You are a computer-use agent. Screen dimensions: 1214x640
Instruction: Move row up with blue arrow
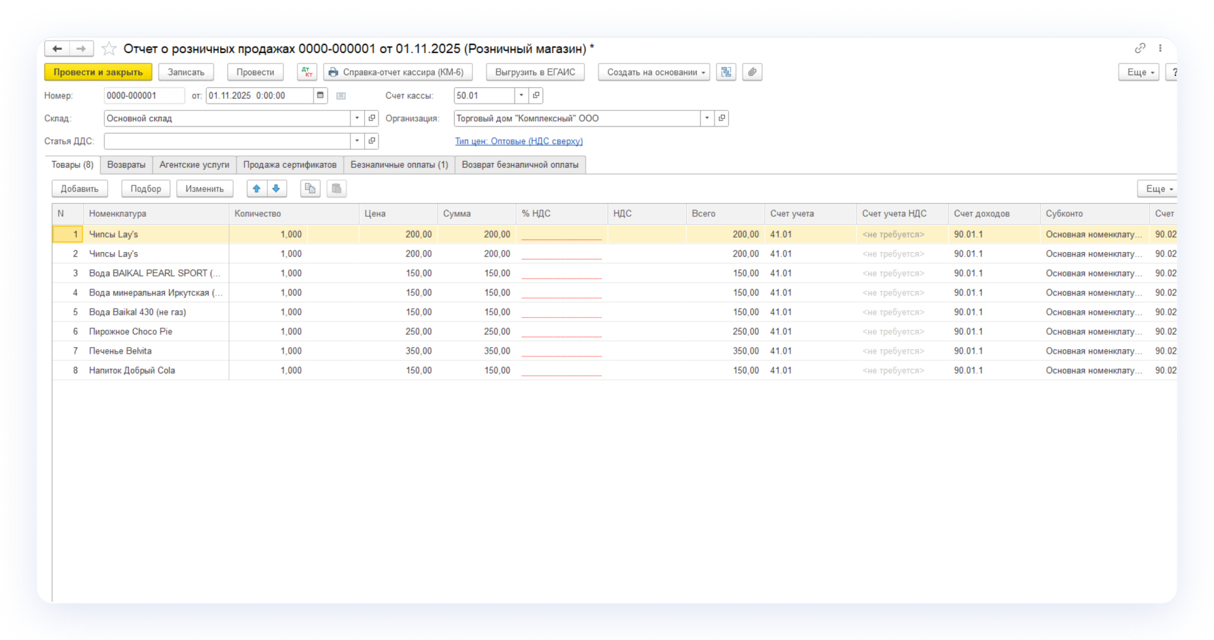[257, 188]
